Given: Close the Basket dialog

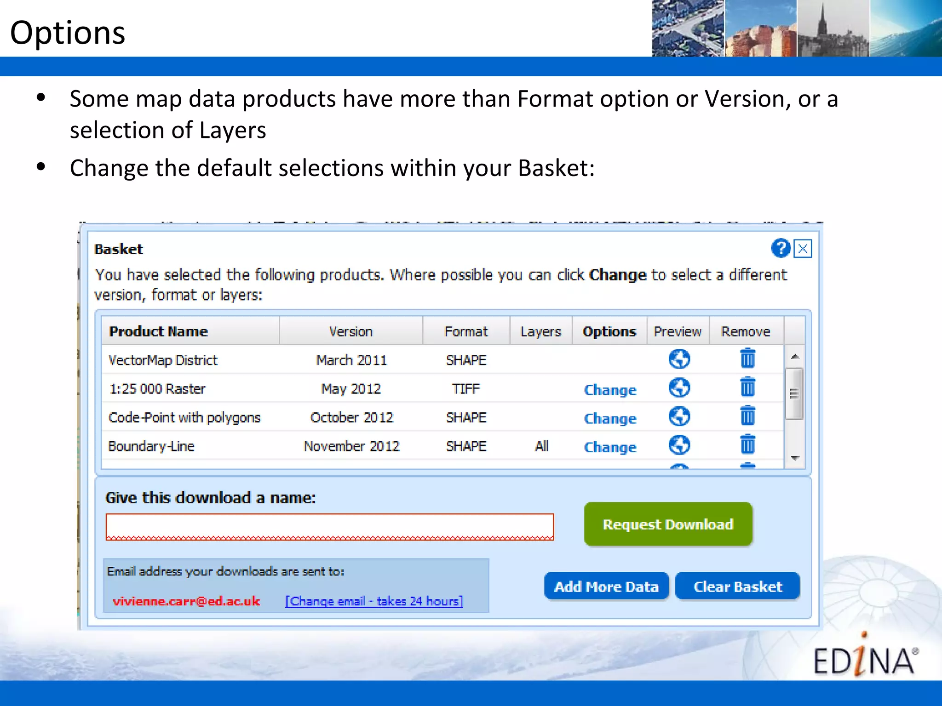Looking at the screenshot, I should pos(803,249).
